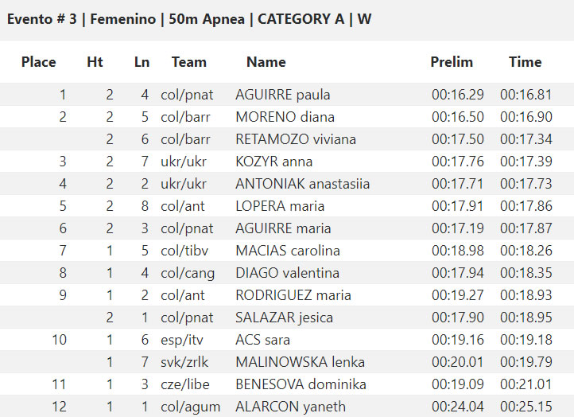The image size is (574, 417).
Task: Click MACIAS carolina's final time 00:18.26
Action: coord(526,251)
